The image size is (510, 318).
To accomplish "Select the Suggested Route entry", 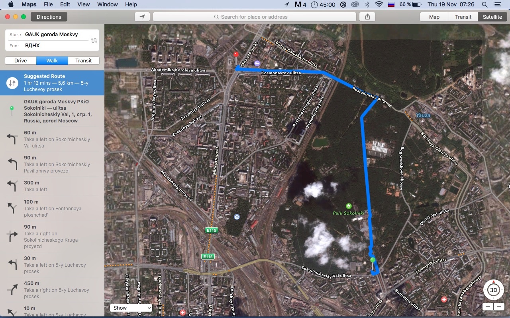I will point(52,83).
